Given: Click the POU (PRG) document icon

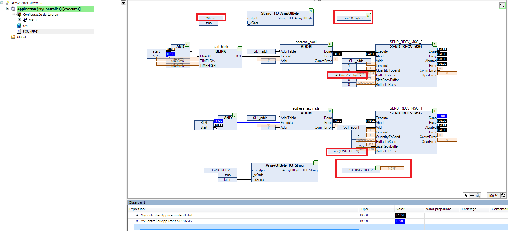Looking at the screenshot, I should coord(19,31).
